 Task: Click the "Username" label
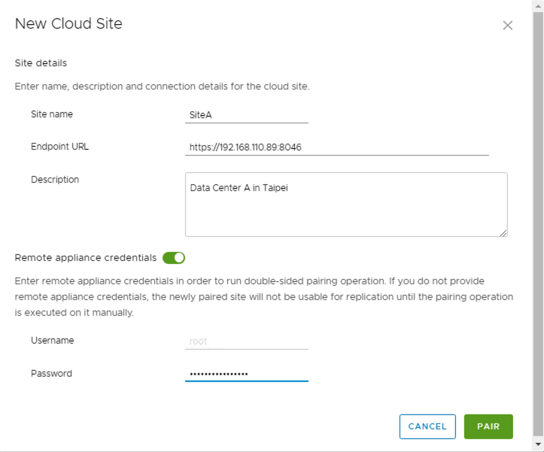tap(53, 341)
